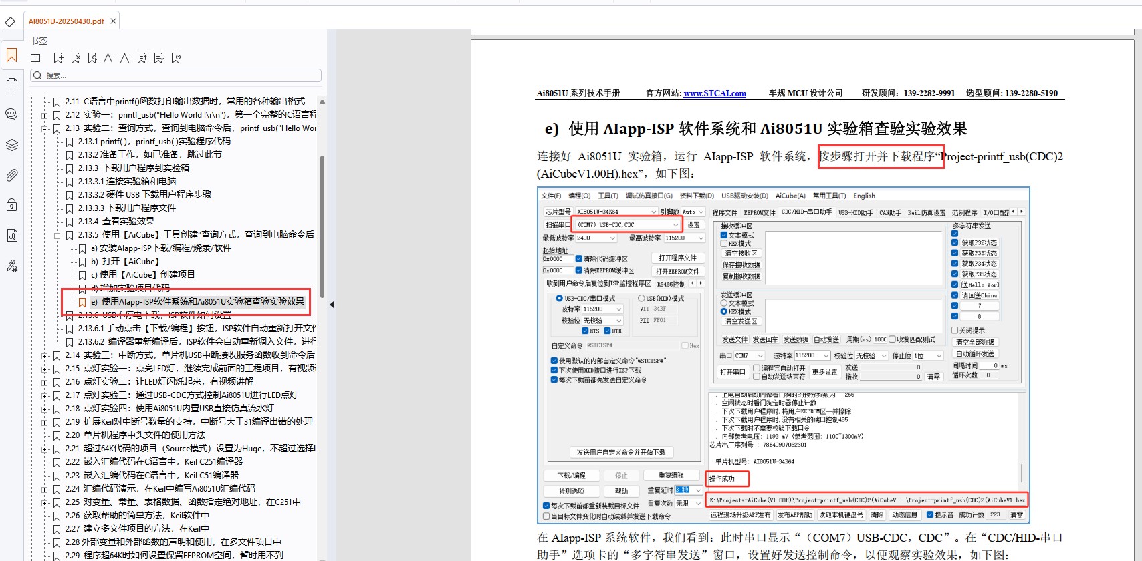Go to bookmark 2.22 嵌入汇编代码 Keil C251编译器
The image size is (1142, 561).
click(154, 462)
